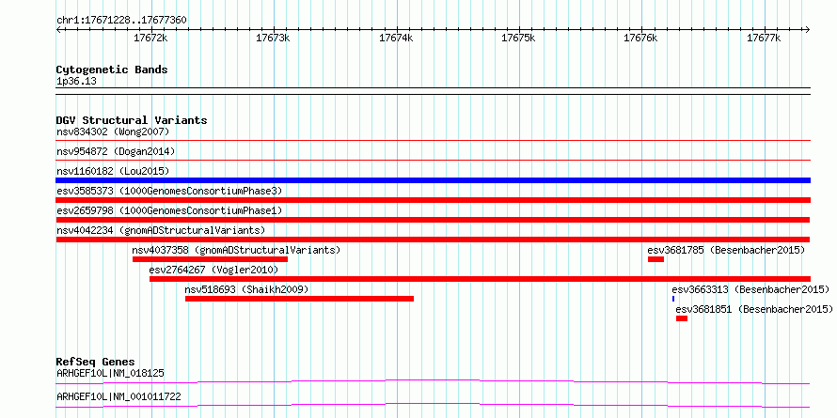Open nsv4042234 (gnomADStructuralVariants) label
Viewport: 837px width, 418px height.
[x=161, y=230]
